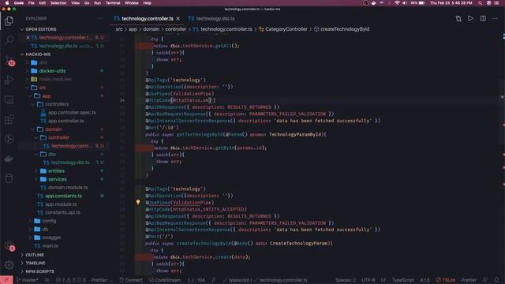Open the Extensions view

tap(9, 119)
